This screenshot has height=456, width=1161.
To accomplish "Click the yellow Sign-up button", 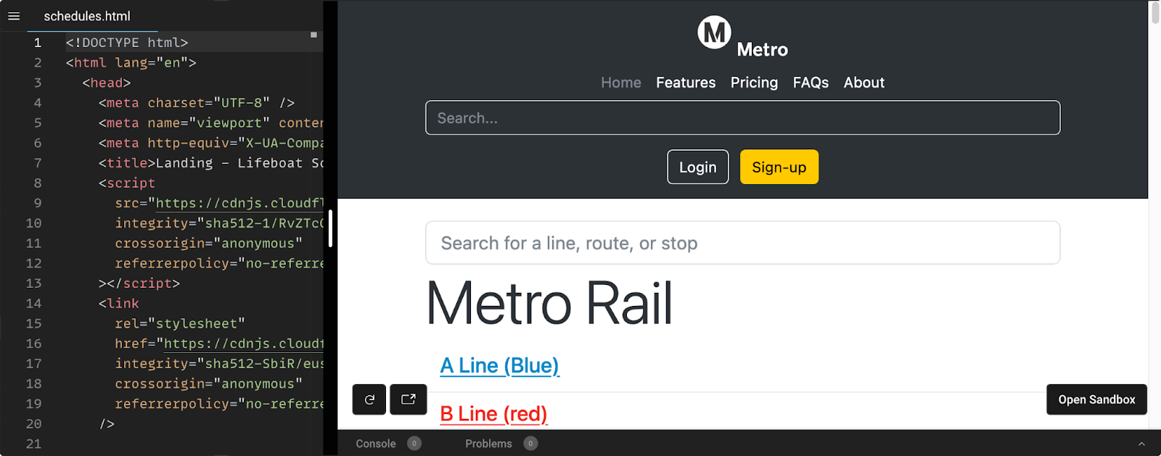I will [779, 167].
